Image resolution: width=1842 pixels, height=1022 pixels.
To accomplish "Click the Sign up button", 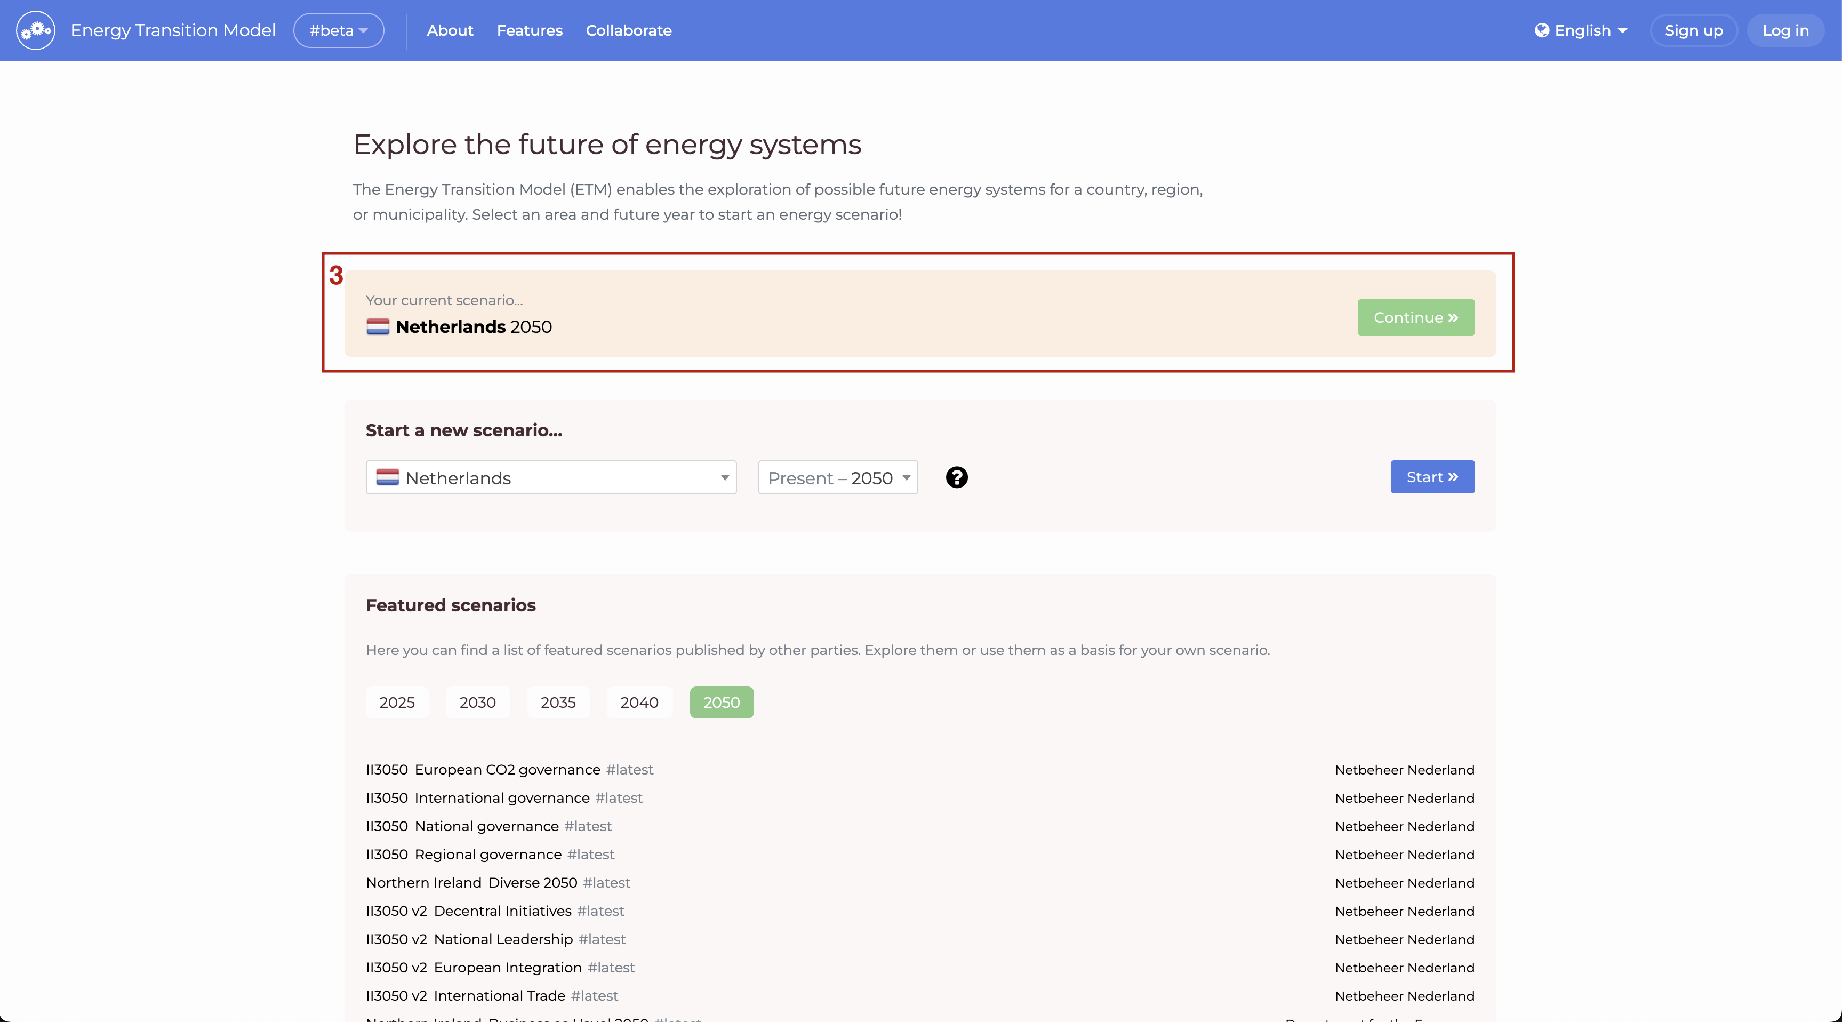I will [x=1693, y=30].
